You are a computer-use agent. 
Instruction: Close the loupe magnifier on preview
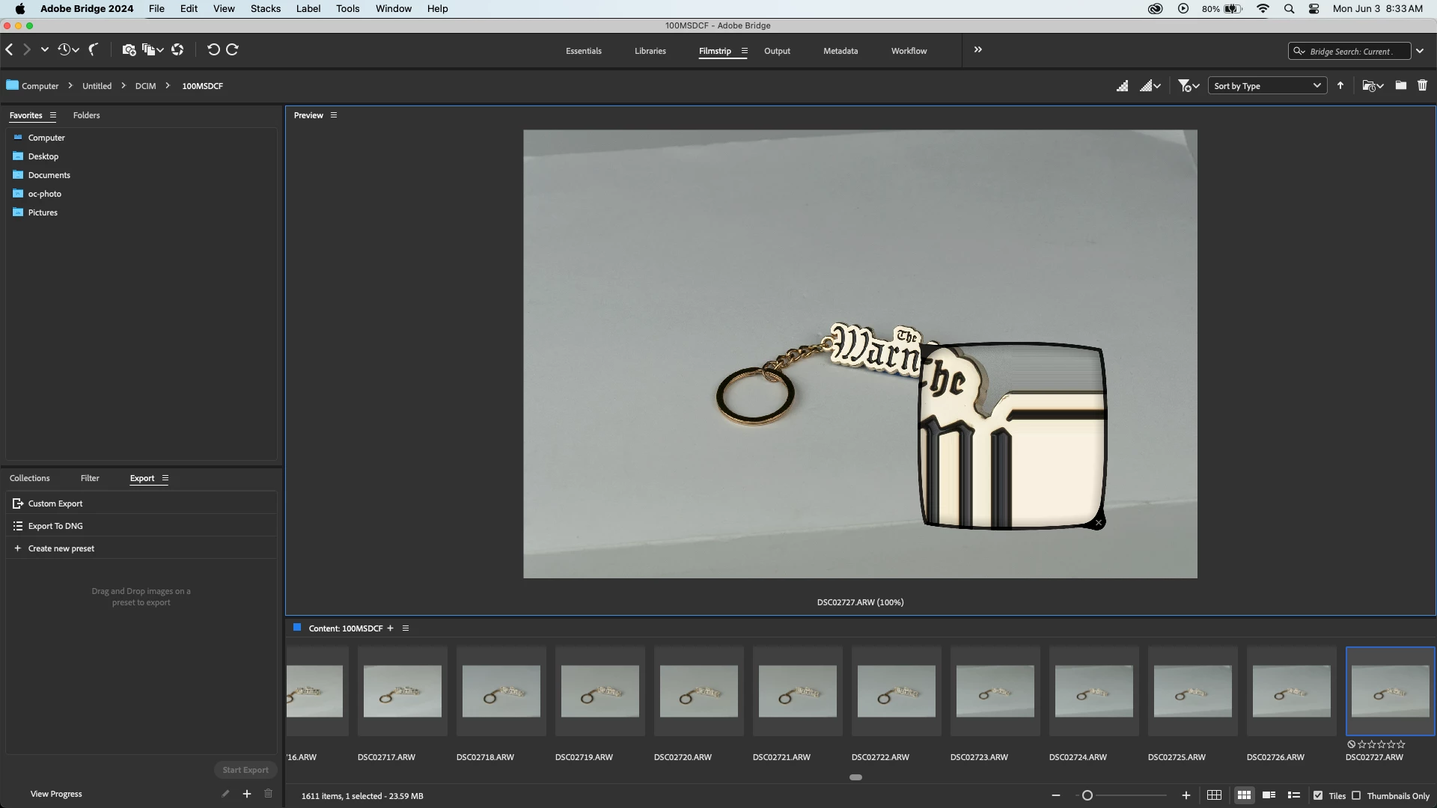click(x=1098, y=523)
